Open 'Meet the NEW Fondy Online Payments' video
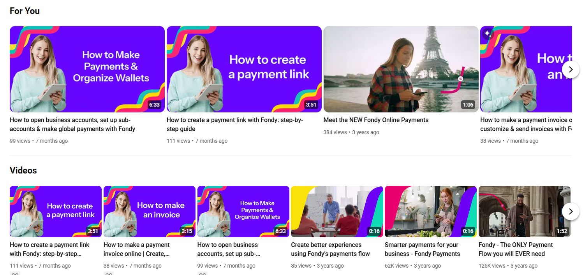The height and width of the screenshot is (275, 583). 375,120
